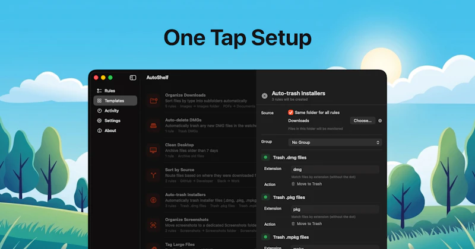Open the No Group dropdown
475x249 pixels.
tap(335, 142)
